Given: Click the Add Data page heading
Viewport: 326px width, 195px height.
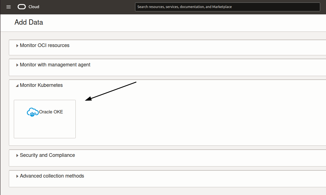Looking at the screenshot, I should (x=29, y=22).
